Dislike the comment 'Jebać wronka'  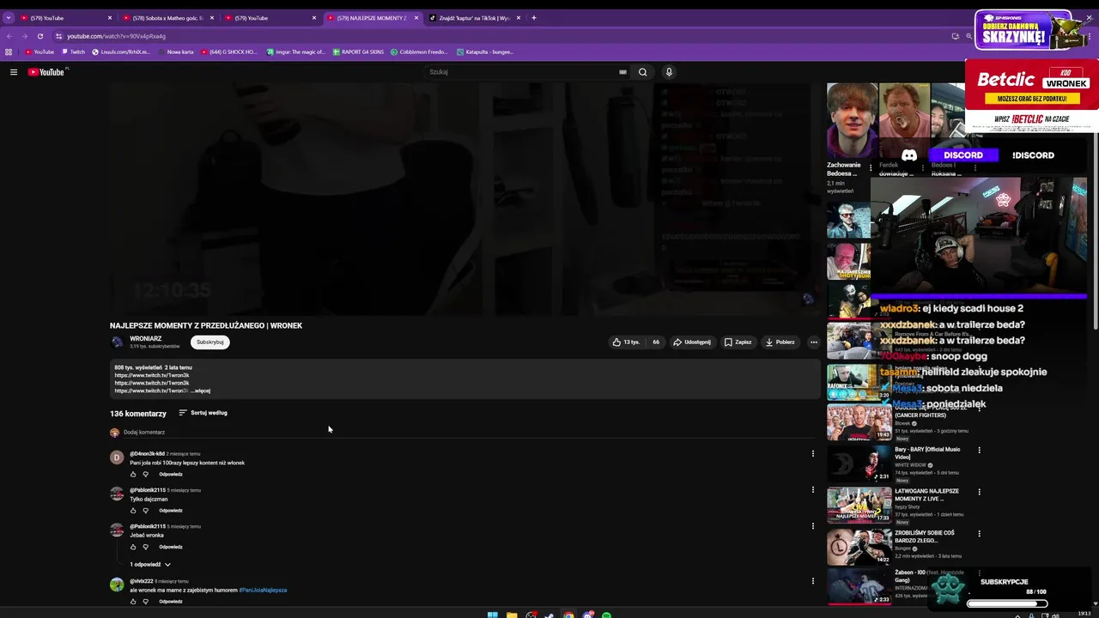click(145, 547)
